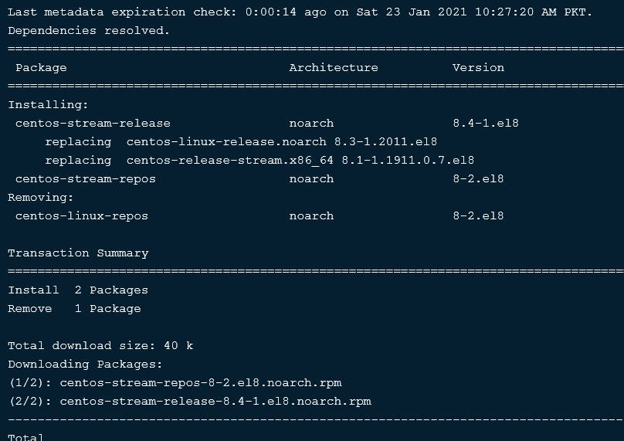Click the 'Install 2 Packages' line

pos(78,290)
